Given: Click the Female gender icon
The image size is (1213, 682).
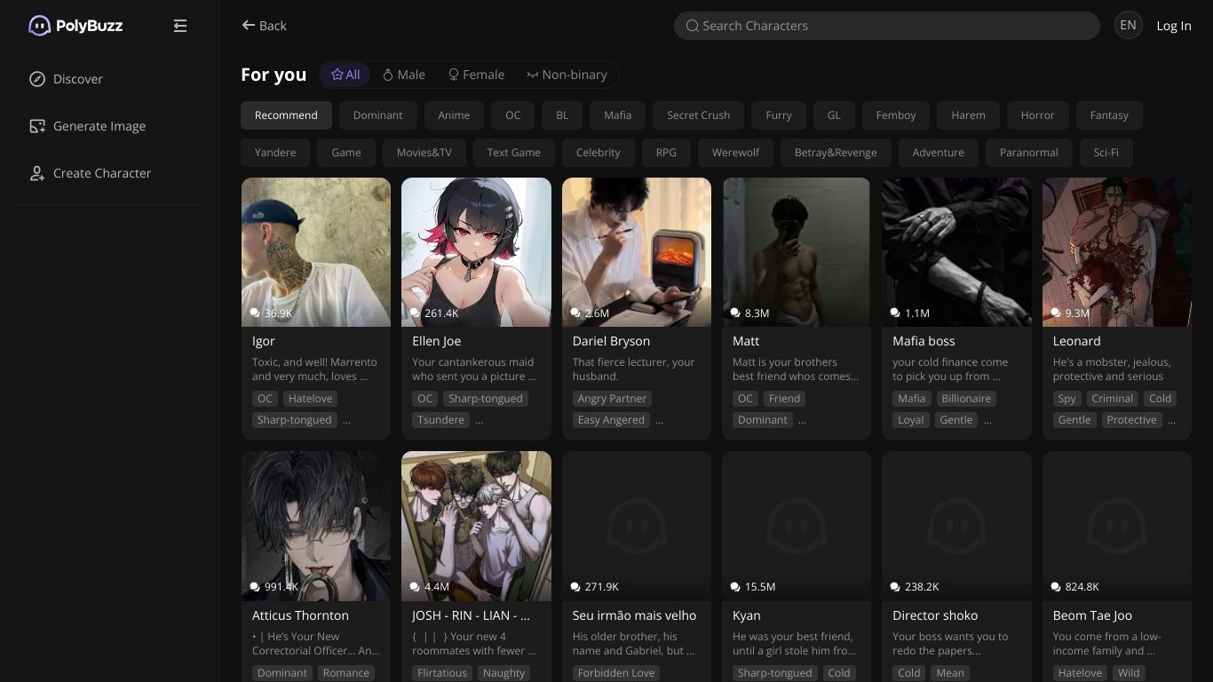Looking at the screenshot, I should tap(454, 75).
